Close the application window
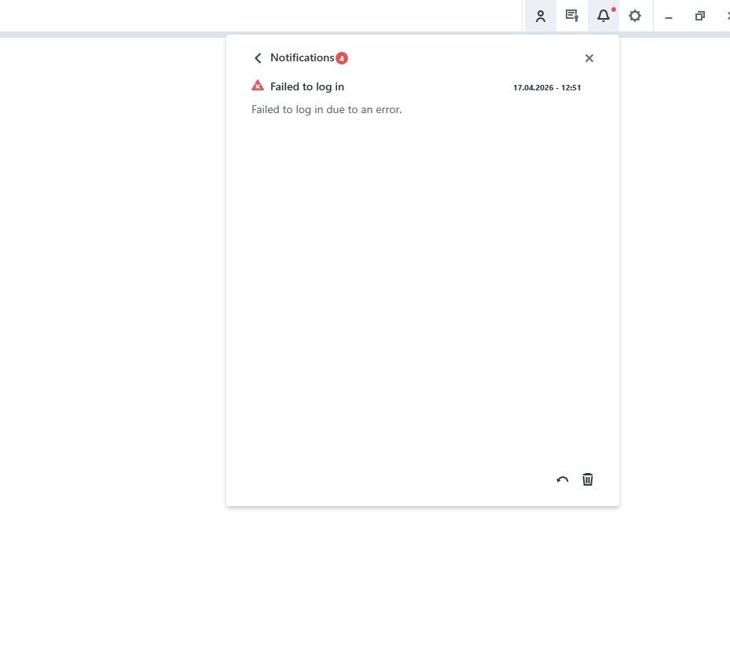The height and width of the screenshot is (664, 730). [x=727, y=16]
